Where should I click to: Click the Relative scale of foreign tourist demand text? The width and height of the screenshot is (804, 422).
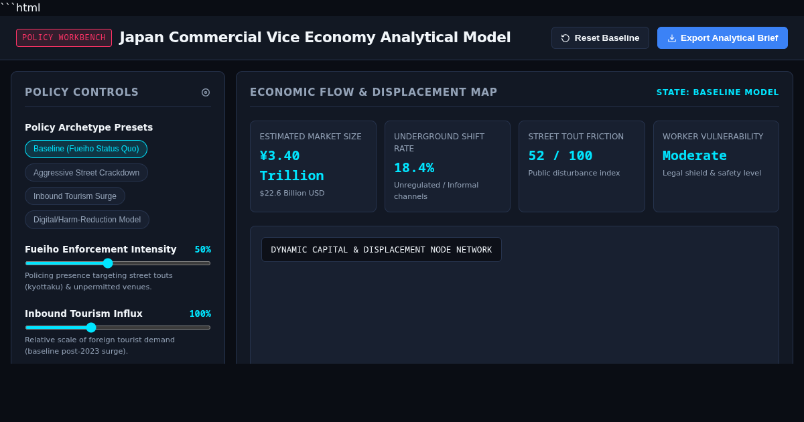click(x=100, y=346)
